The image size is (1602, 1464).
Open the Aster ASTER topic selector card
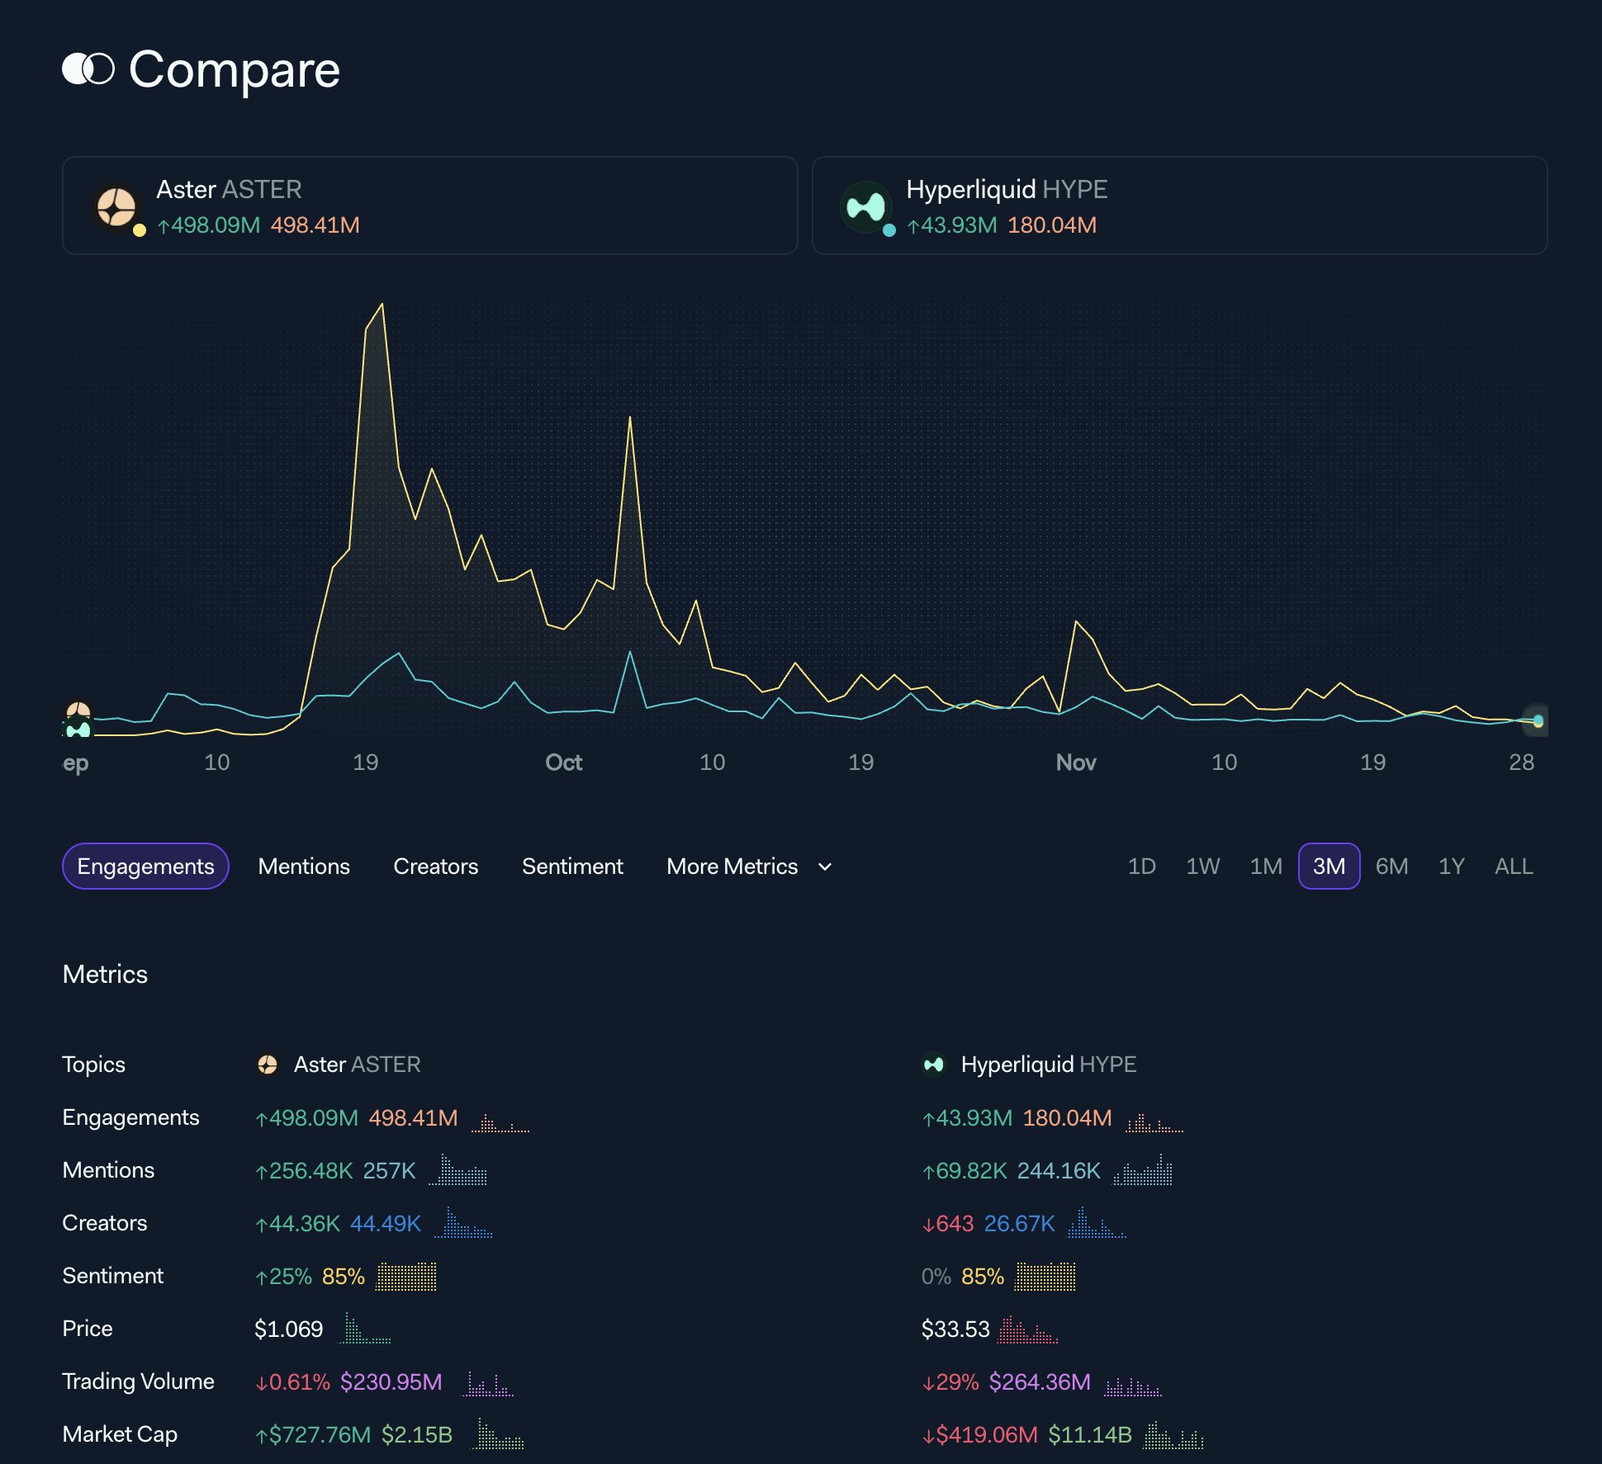click(429, 205)
